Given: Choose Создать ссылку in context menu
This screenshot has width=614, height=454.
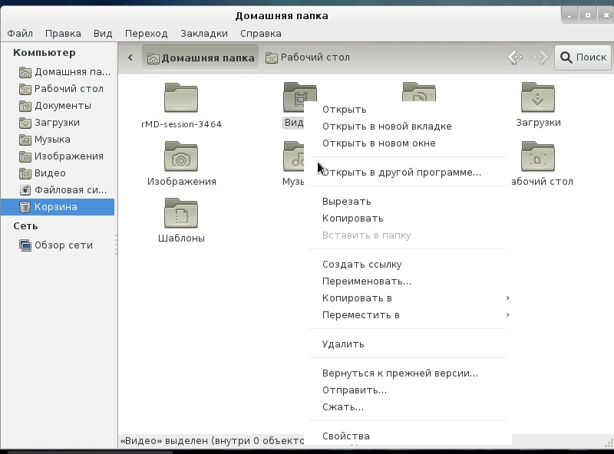Looking at the screenshot, I should click(x=408, y=265).
